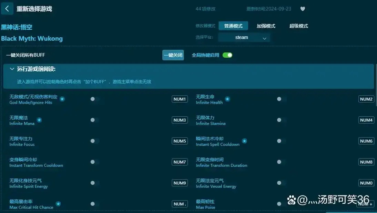Image resolution: width=377 pixels, height=213 pixels.
Task: Turn on Max Critical Hit Chance toggle
Action: [x=94, y=204]
